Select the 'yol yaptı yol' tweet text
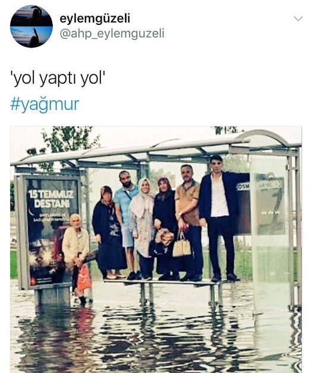Screen dimensions: 312x373 point(58,79)
